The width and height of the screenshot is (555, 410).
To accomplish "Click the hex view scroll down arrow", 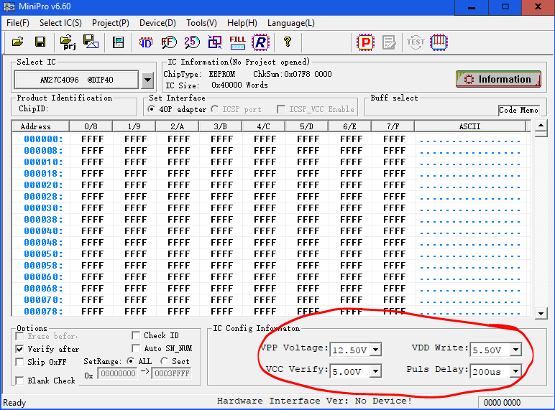I will [541, 313].
